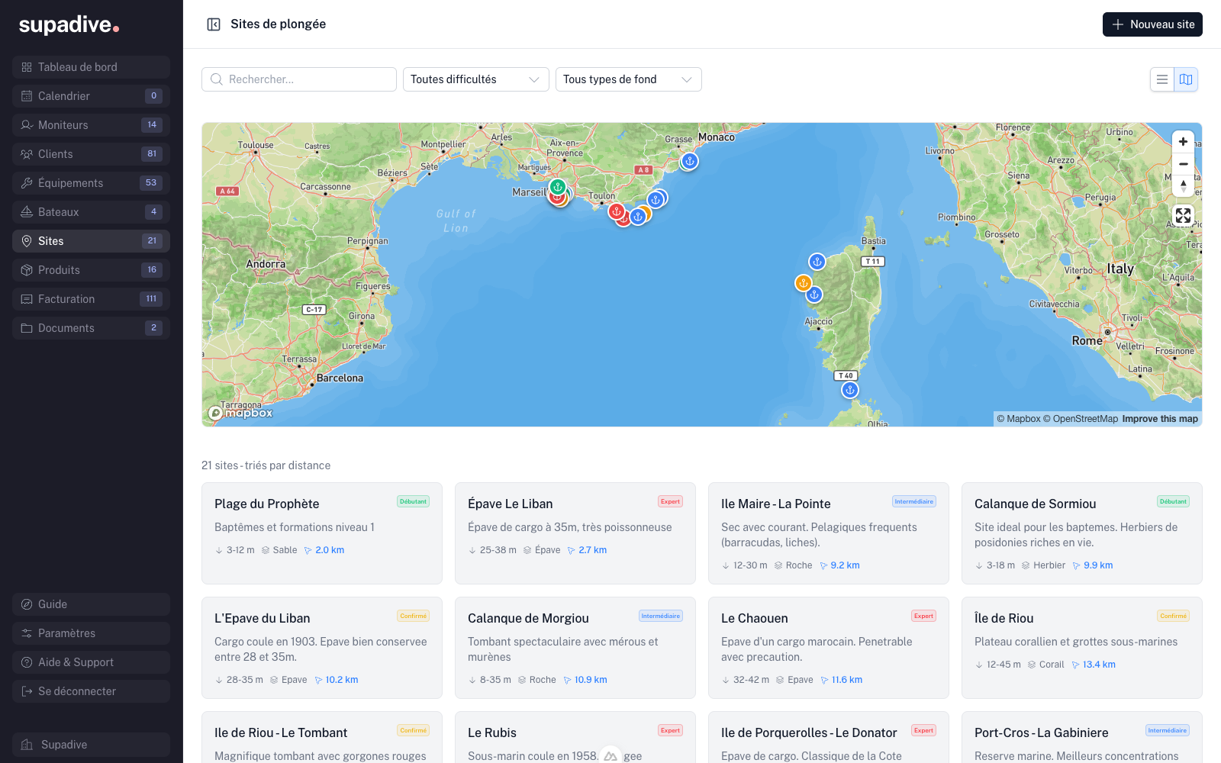Viewport: 1221px width, 763px height.
Task: Select the orange anchor marker west of Corsica
Action: pos(803,283)
